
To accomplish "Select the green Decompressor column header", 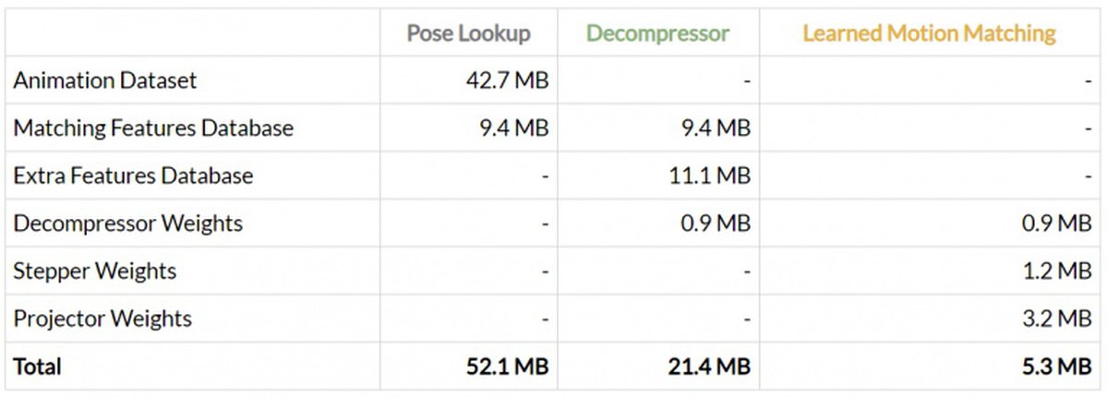I will coord(657,34).
